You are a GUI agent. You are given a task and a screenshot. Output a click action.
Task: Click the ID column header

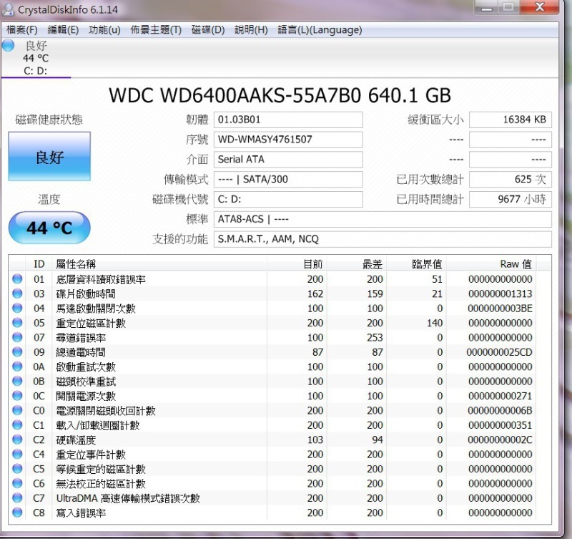pos(39,264)
